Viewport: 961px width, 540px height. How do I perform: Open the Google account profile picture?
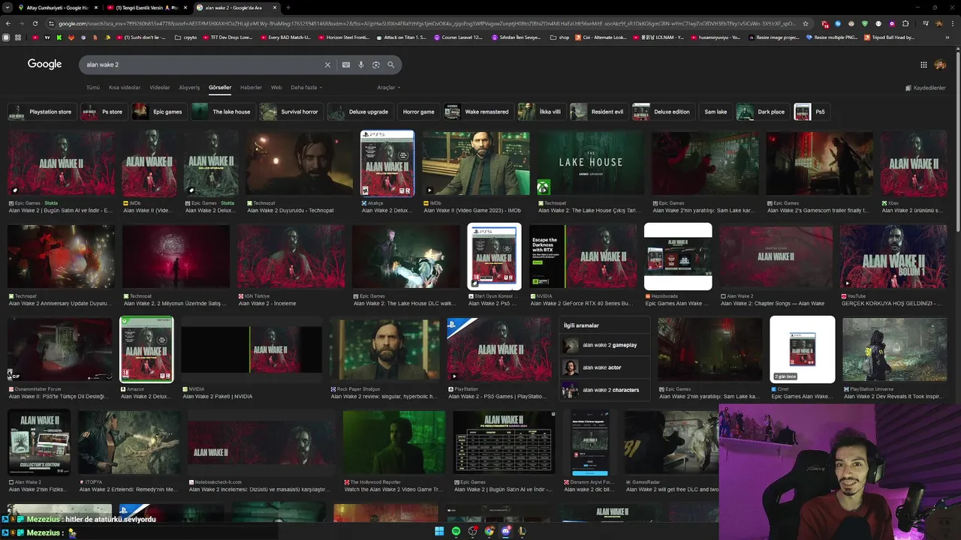940,64
